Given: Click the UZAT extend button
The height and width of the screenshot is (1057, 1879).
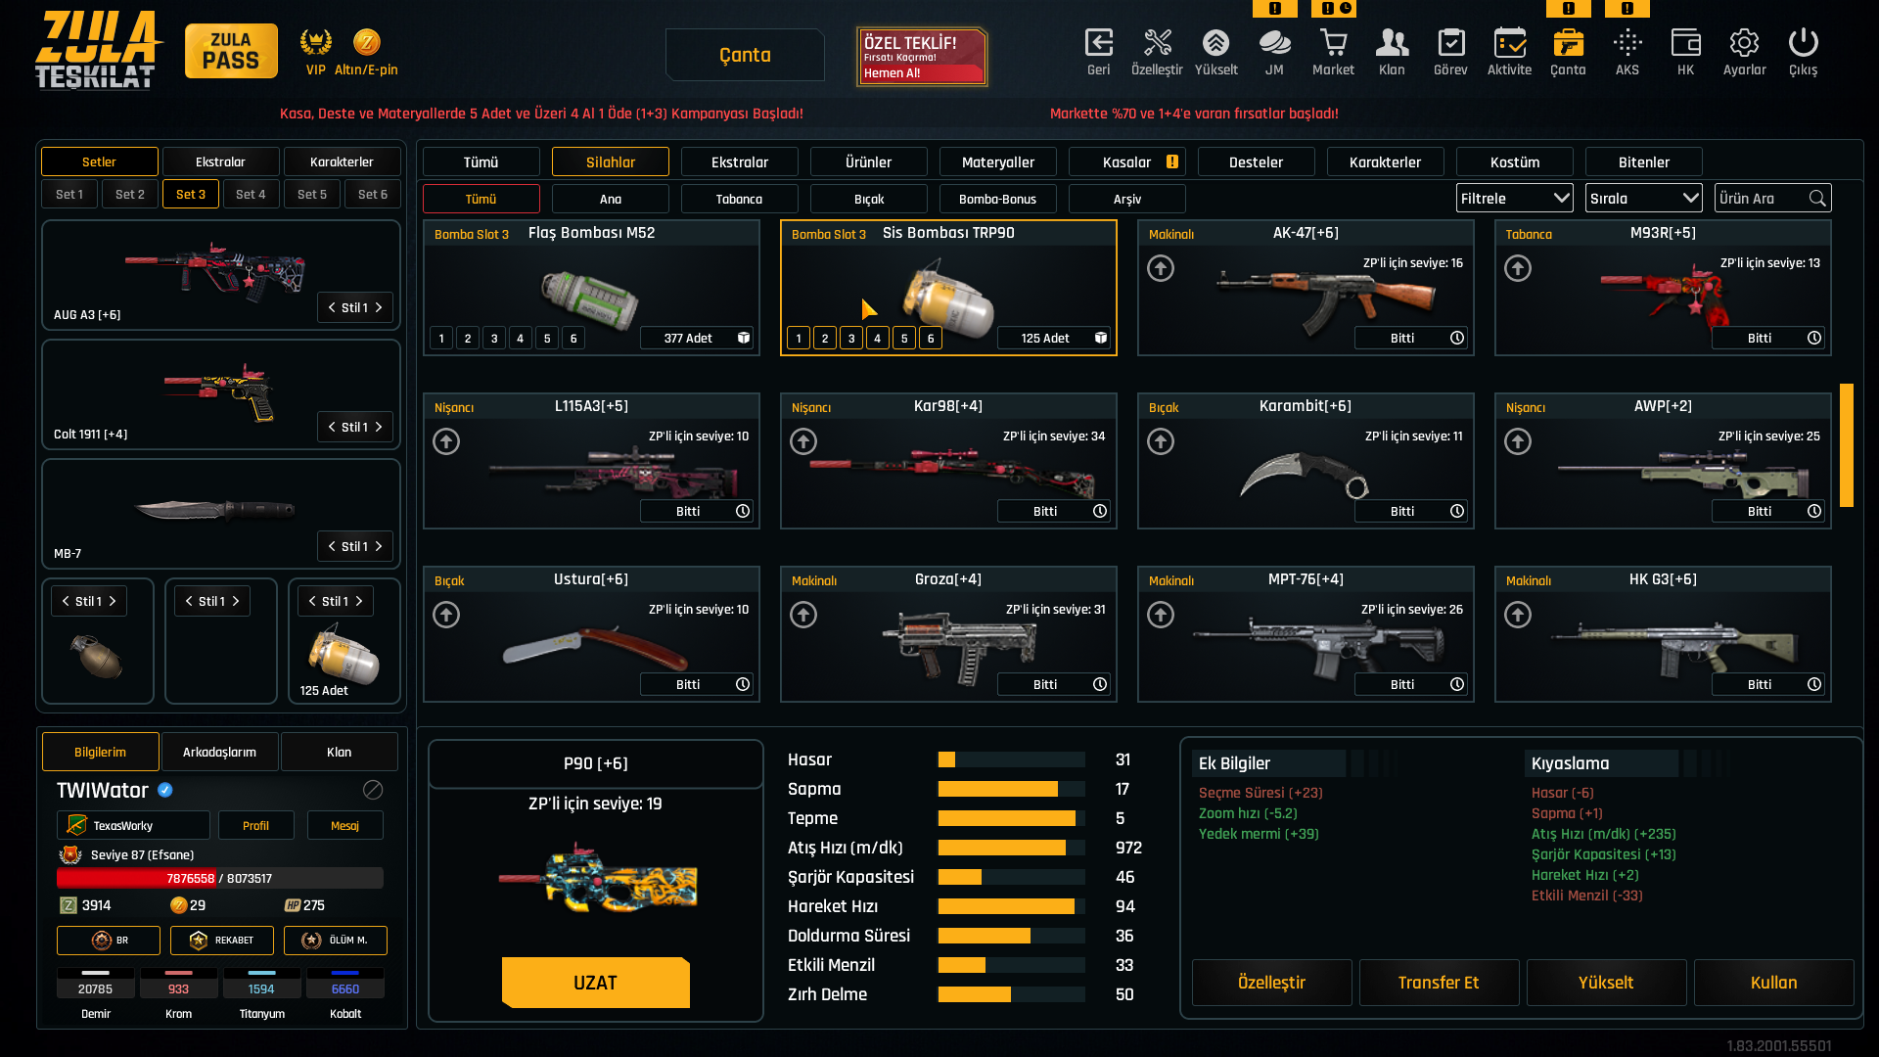Looking at the screenshot, I should coord(596,983).
